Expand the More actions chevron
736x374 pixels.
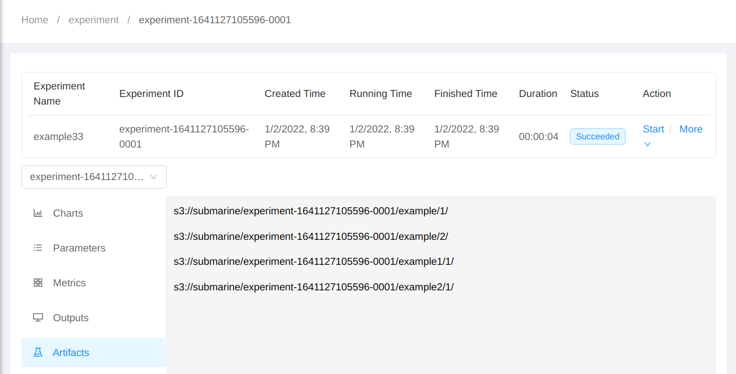click(648, 144)
